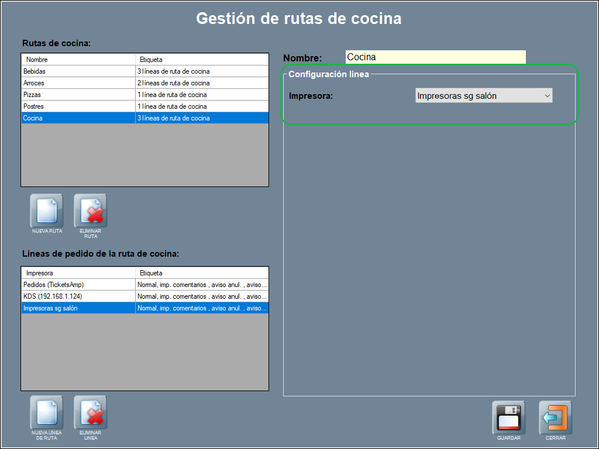Select the Cocina kitchen route row
Viewport: 599px width, 449px height.
[x=78, y=118]
